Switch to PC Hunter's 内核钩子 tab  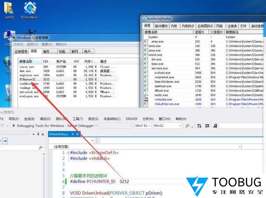188,26
